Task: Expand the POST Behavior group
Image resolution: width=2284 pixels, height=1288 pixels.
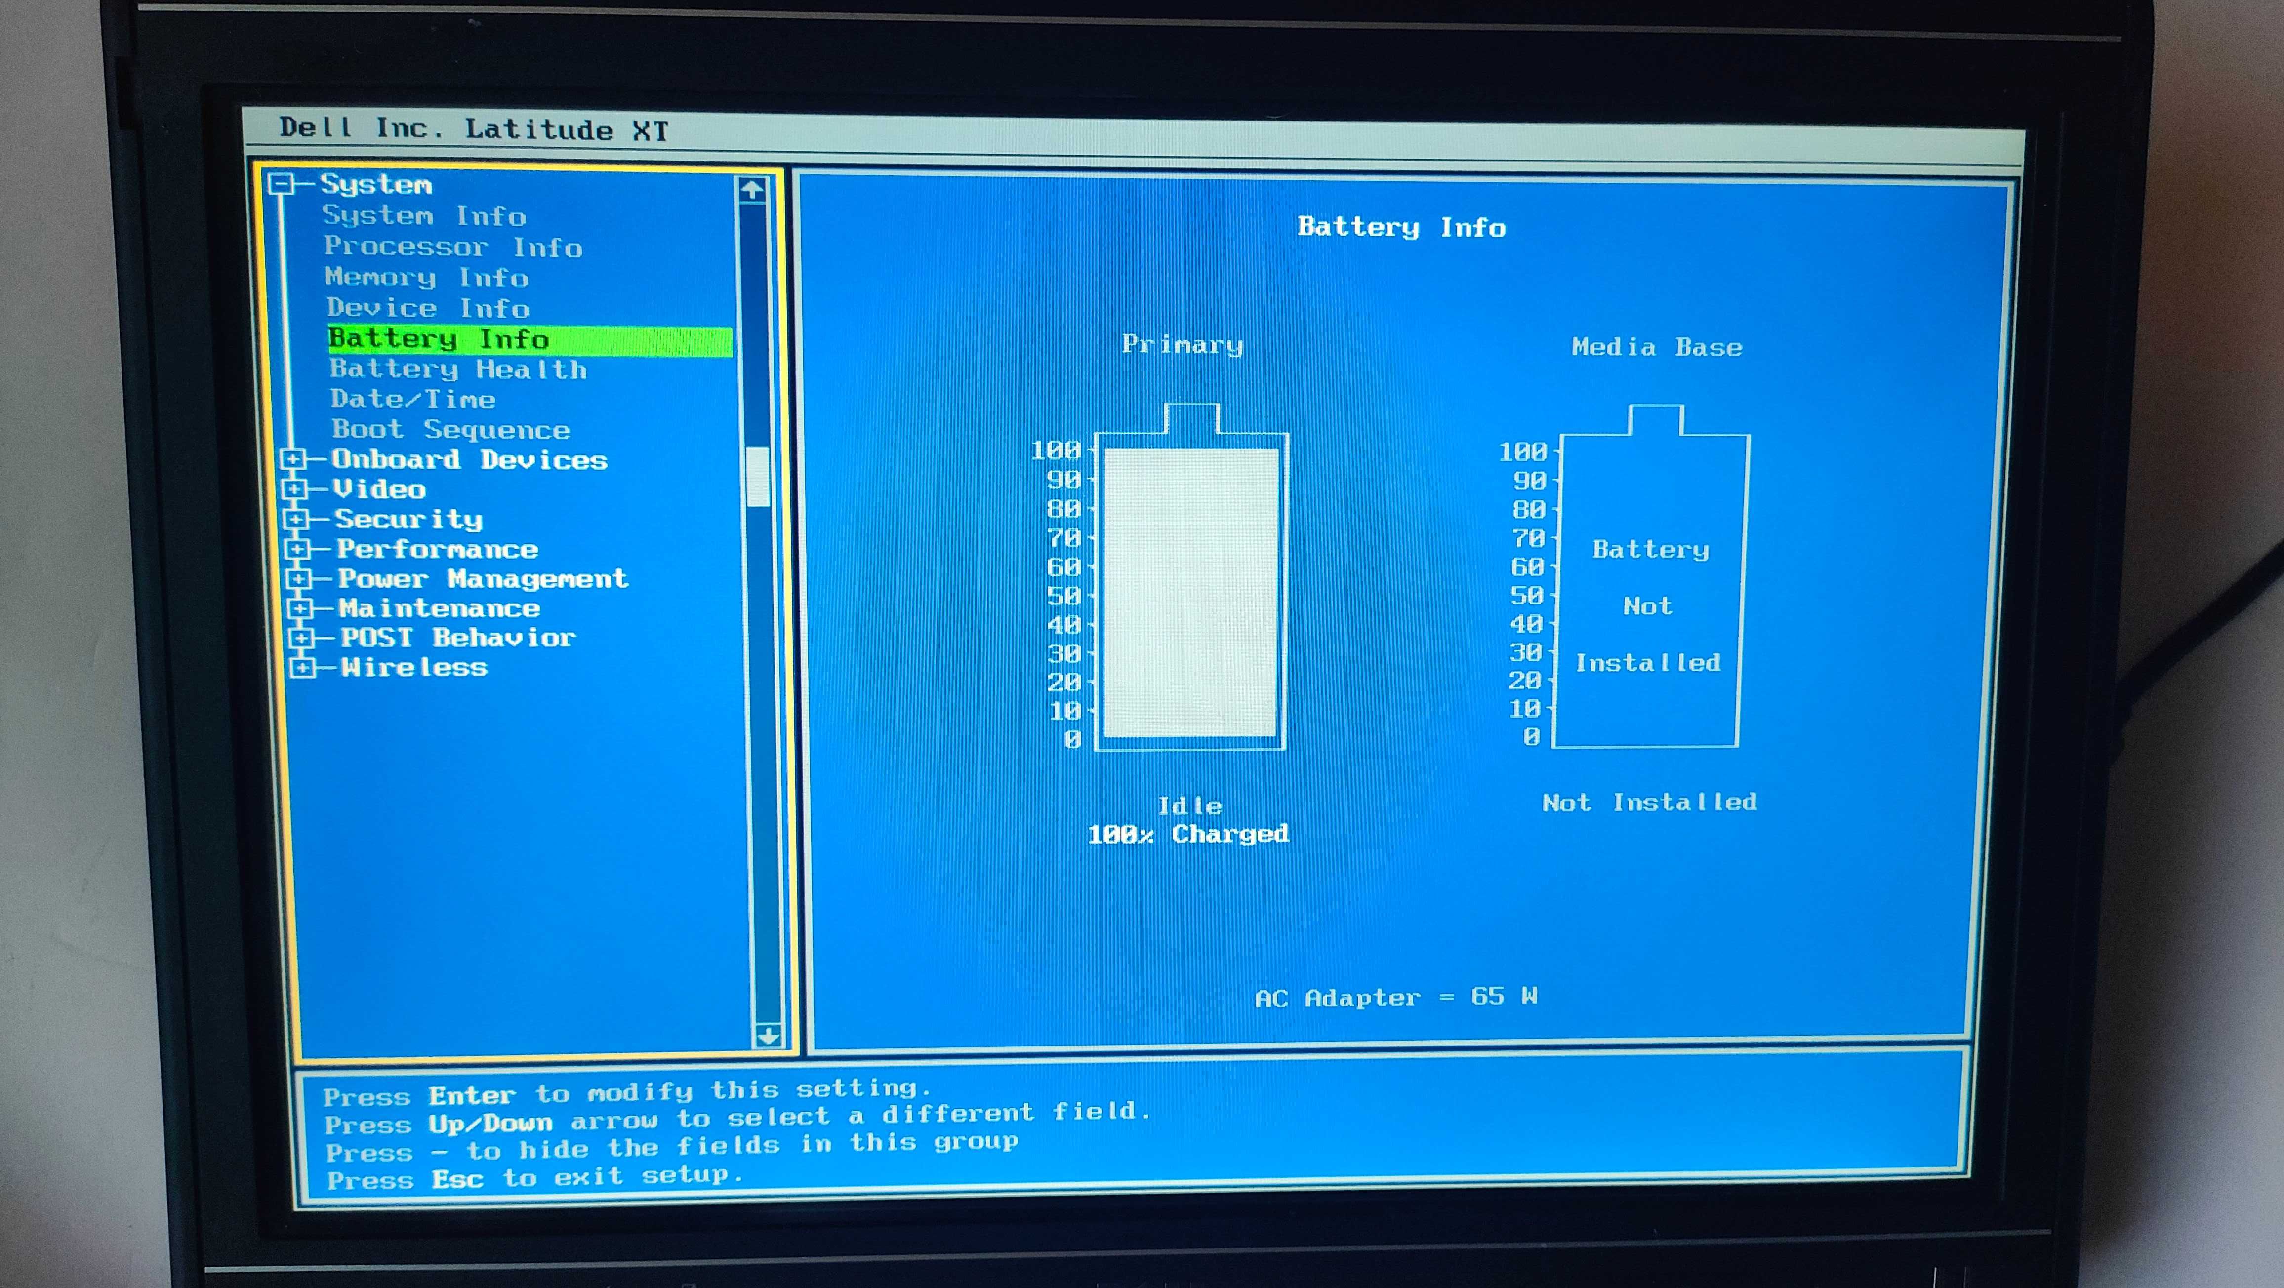Action: pyautogui.click(x=301, y=638)
